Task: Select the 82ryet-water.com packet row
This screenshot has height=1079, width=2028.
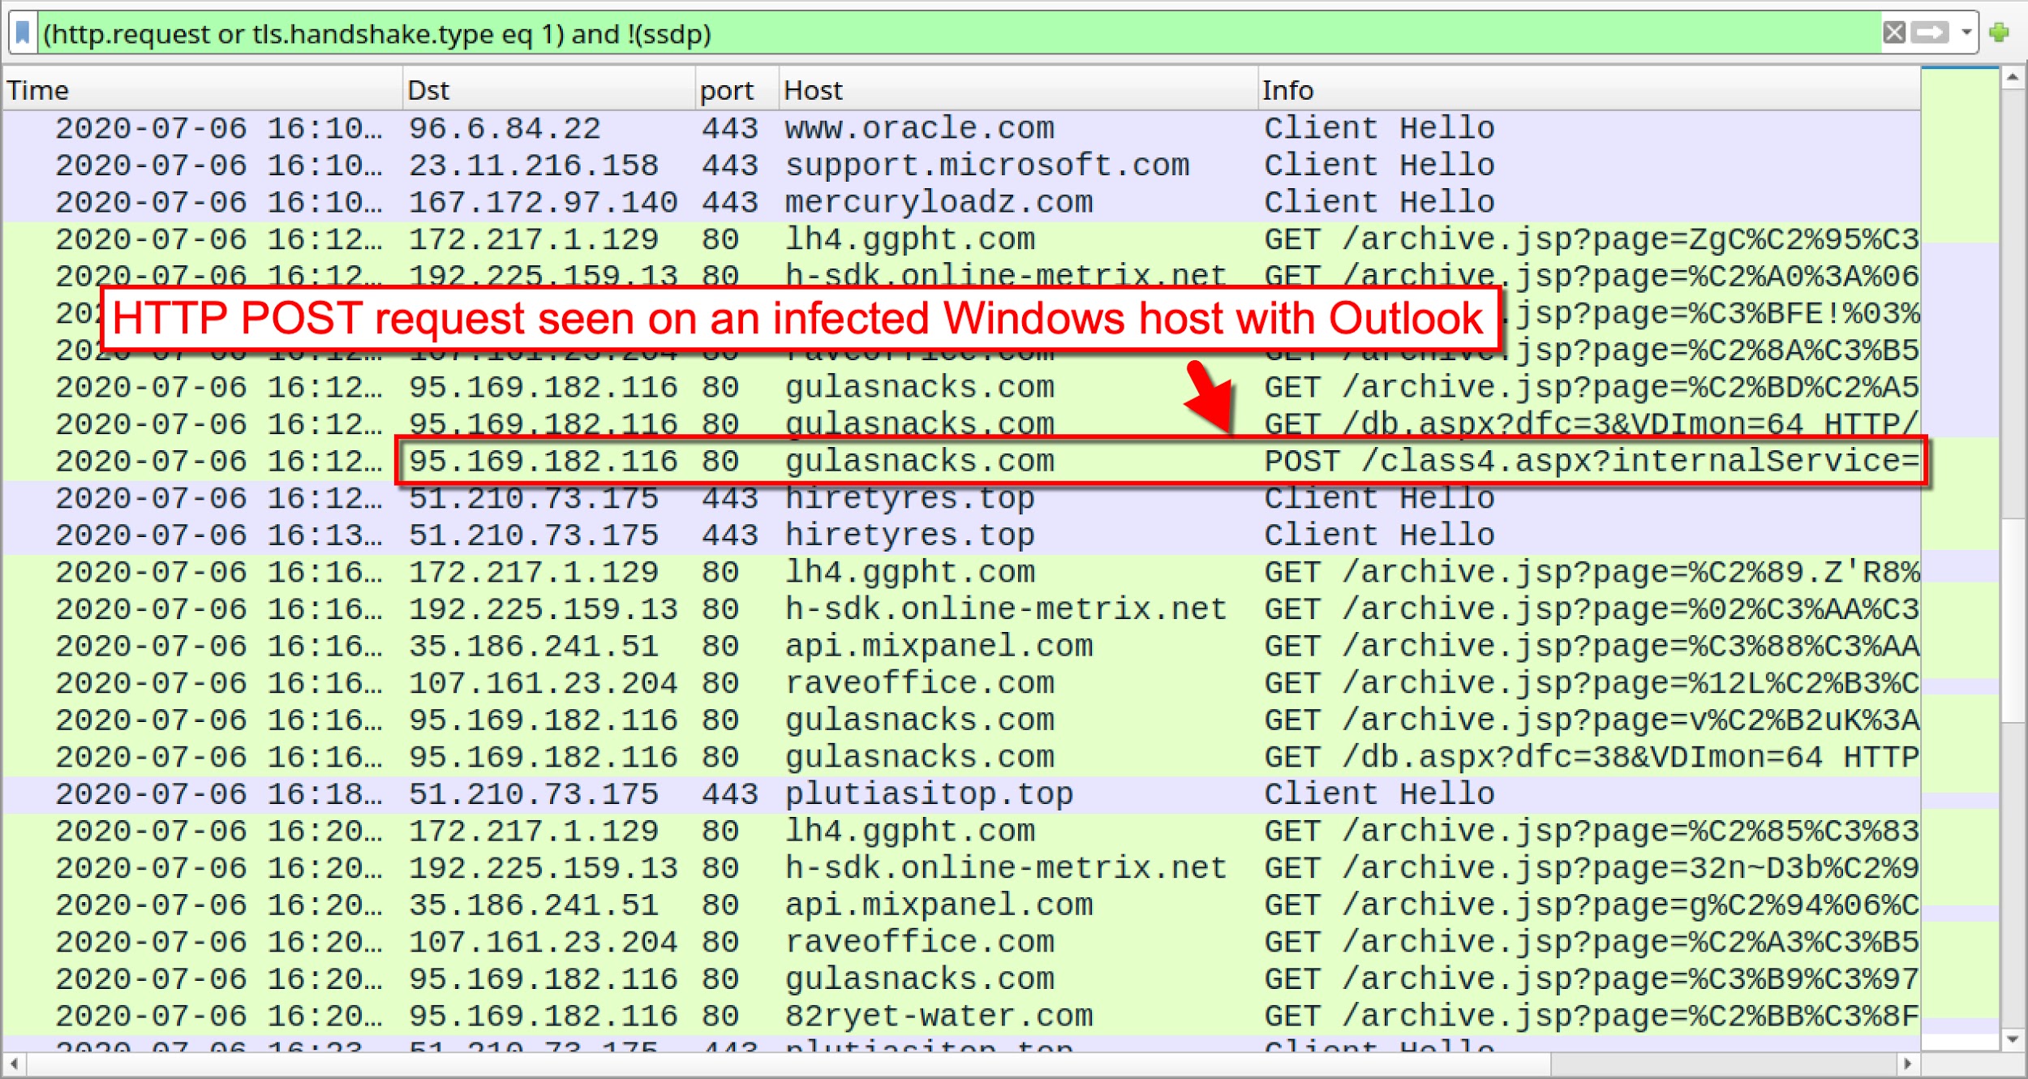Action: 961,1017
